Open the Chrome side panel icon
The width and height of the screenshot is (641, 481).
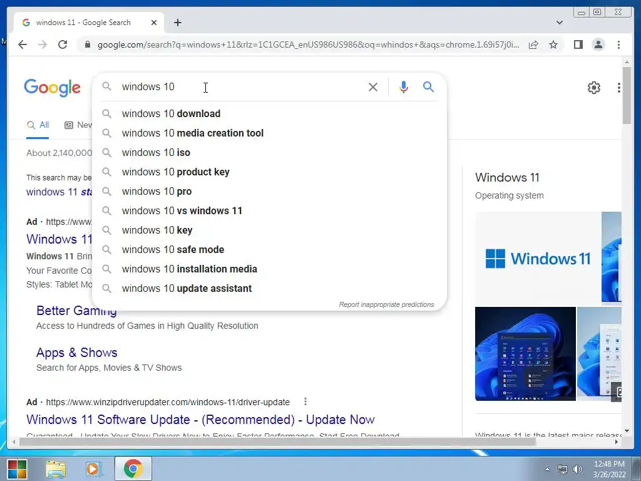578,44
